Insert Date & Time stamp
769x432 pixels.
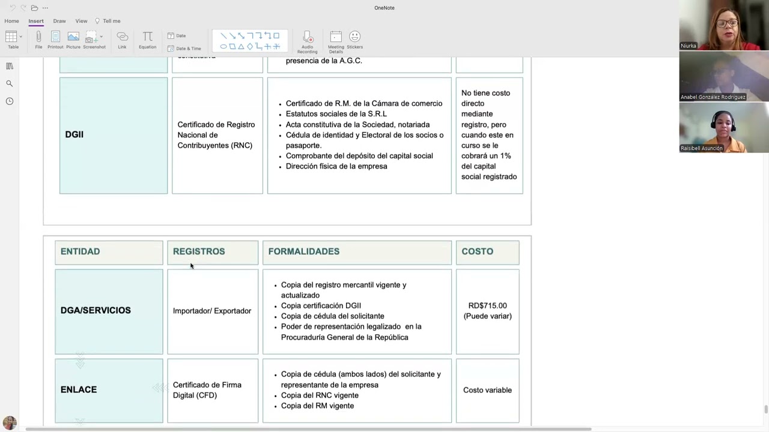[184, 49]
